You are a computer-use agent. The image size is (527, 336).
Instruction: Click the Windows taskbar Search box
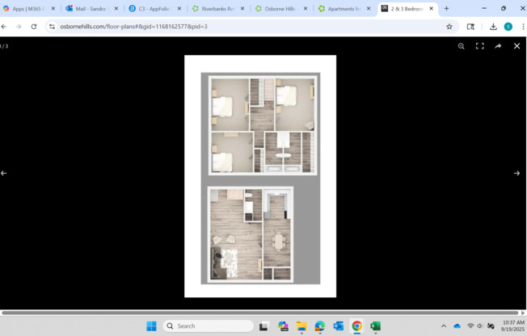(x=209, y=326)
